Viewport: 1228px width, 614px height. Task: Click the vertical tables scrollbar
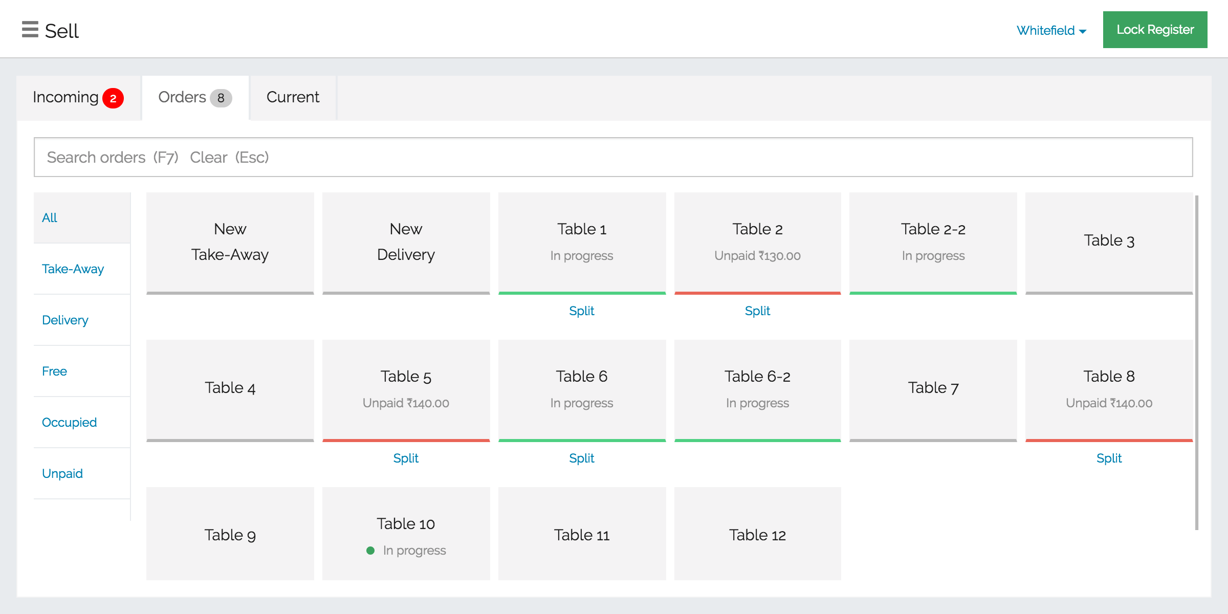point(1197,362)
